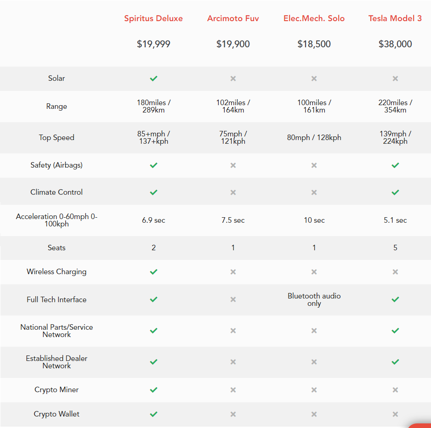
Task: Select the Elec.Mech. Solo heading
Action: pyautogui.click(x=314, y=18)
